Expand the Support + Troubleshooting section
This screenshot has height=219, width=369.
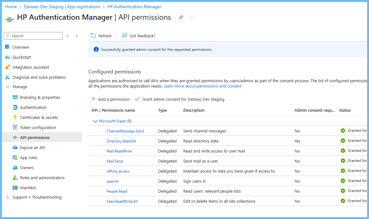point(7,197)
